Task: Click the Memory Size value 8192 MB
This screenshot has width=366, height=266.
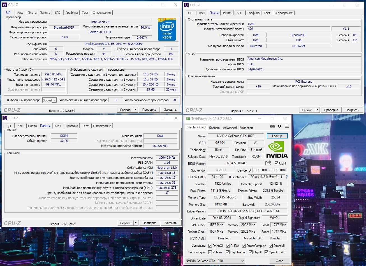Action: (221, 204)
